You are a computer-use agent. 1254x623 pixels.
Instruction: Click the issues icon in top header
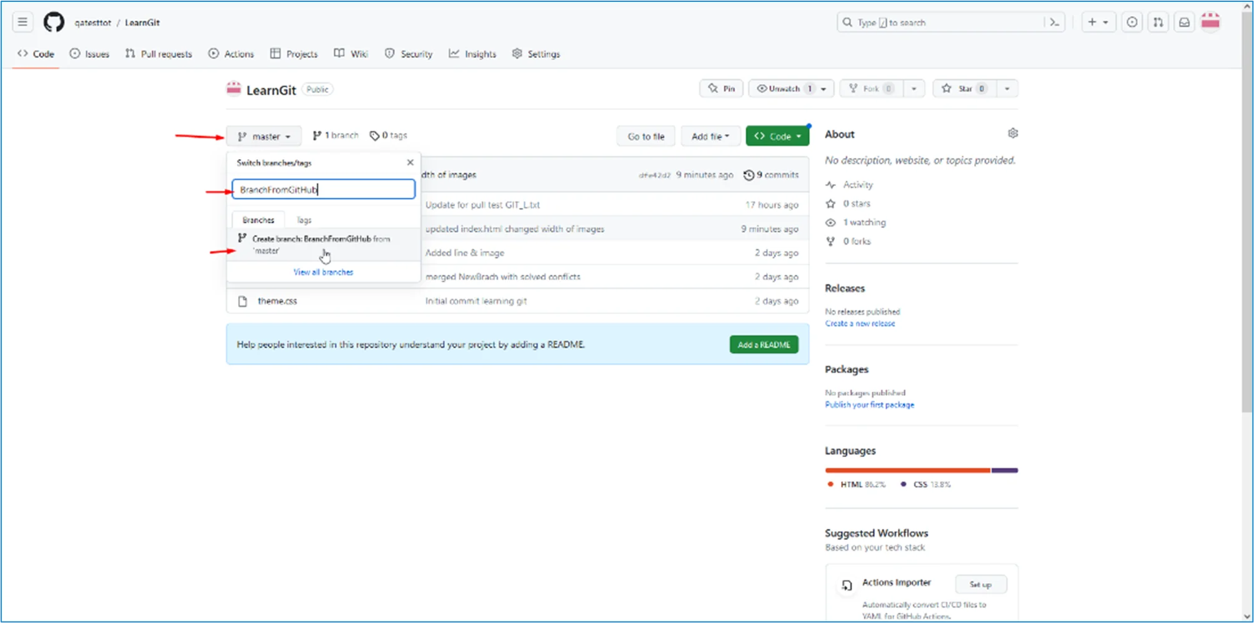(1132, 22)
